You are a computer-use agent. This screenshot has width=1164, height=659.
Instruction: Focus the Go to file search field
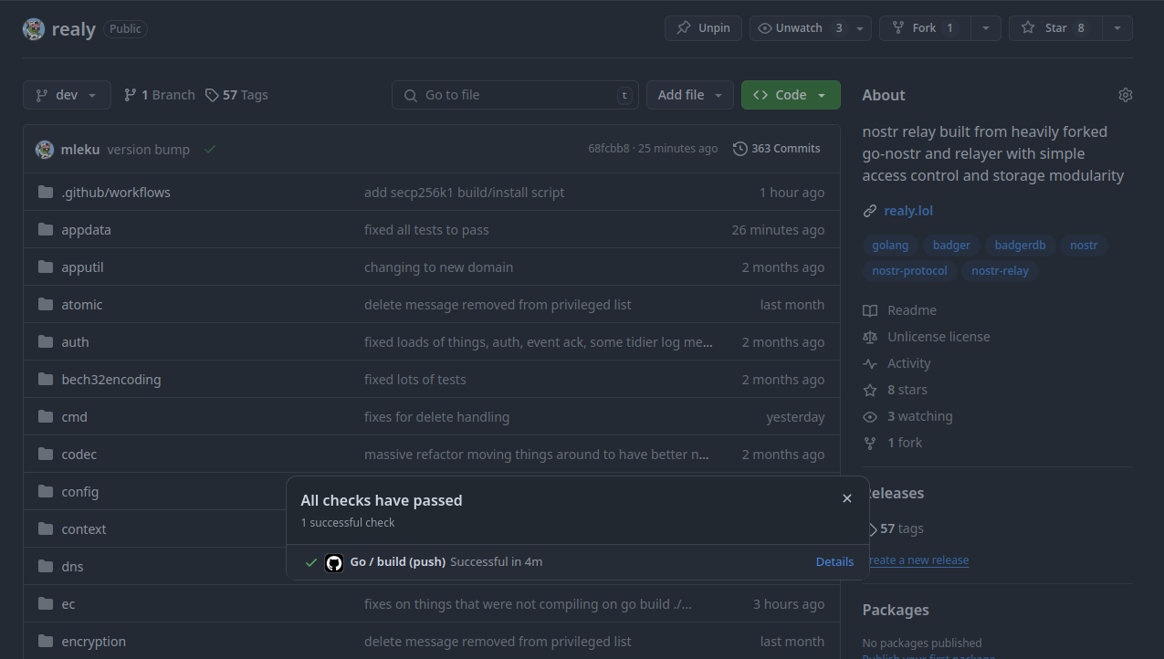tap(515, 95)
